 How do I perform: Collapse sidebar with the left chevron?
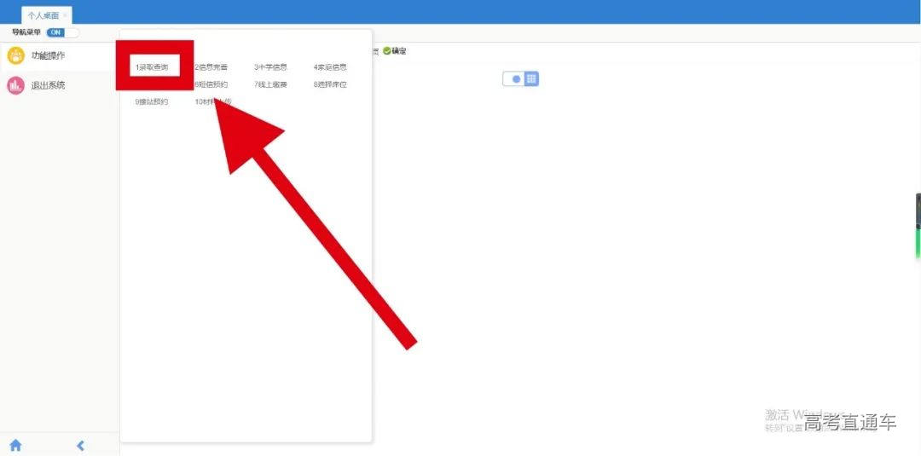tap(81, 445)
